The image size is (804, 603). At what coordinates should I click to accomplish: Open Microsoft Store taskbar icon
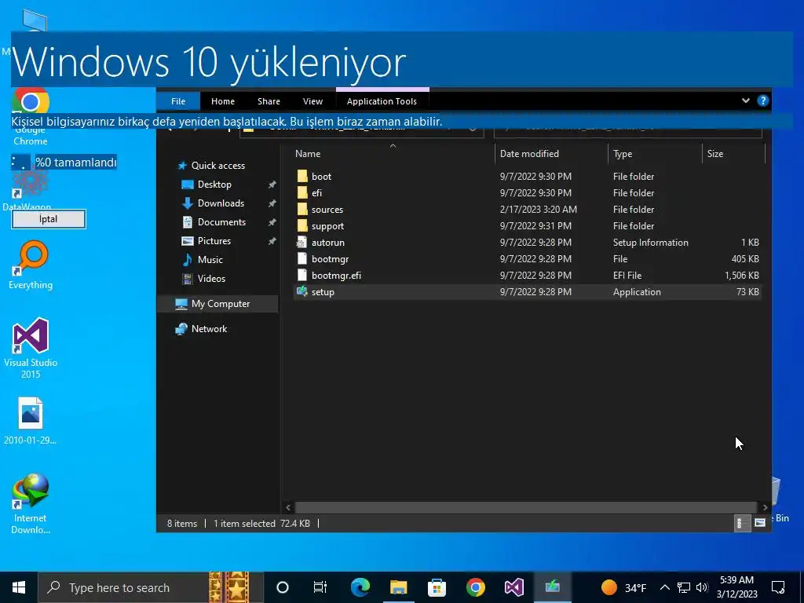click(x=437, y=587)
